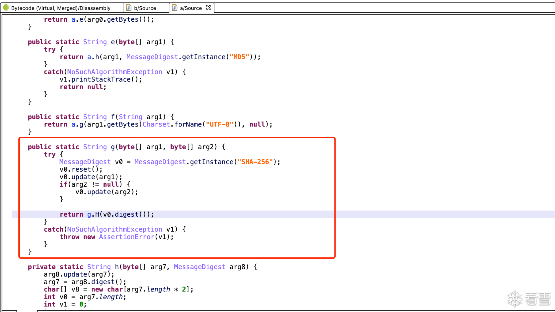Image resolution: width=555 pixels, height=312 pixels.
Task: Click the Java file icon on a/Source tab
Action: tap(175, 8)
